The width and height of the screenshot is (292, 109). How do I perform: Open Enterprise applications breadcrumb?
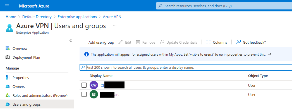coord(77,17)
